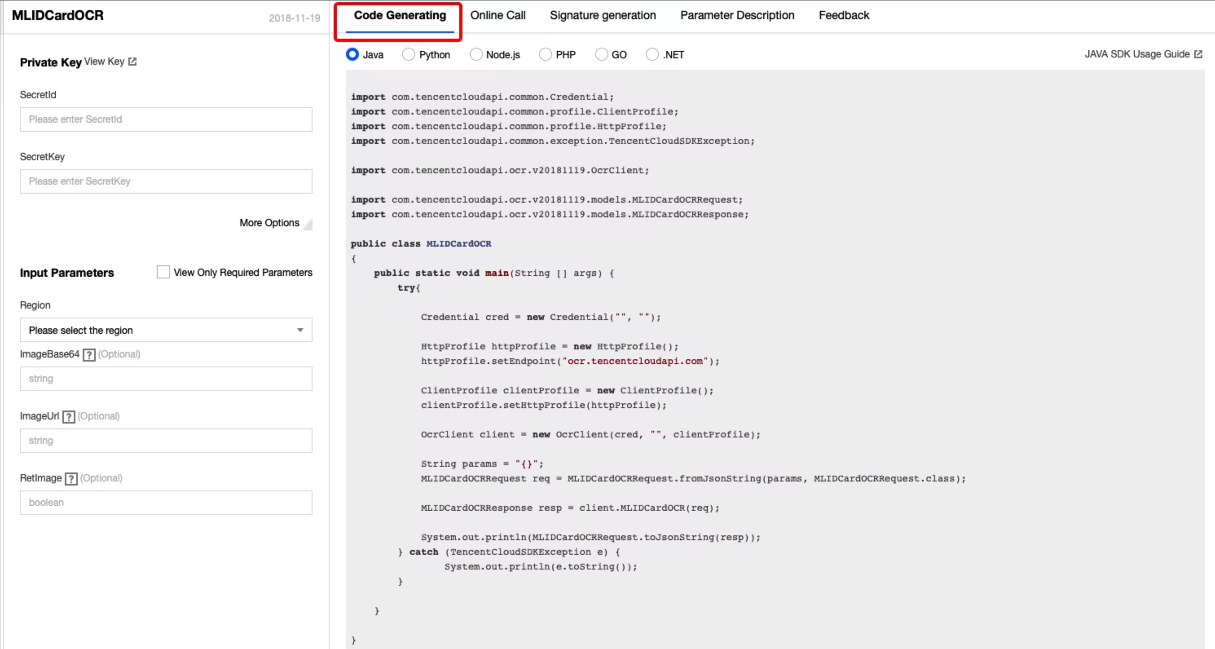Choose Node.js as the code language
This screenshot has height=649, width=1215.
click(x=476, y=55)
